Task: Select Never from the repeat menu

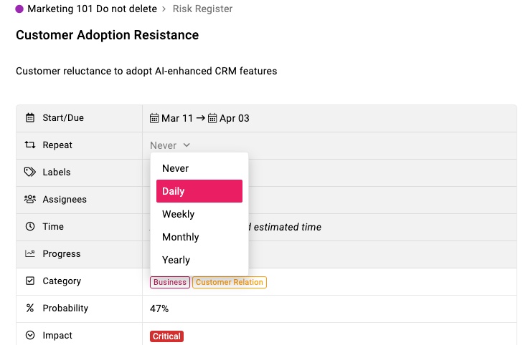Action: pos(176,168)
